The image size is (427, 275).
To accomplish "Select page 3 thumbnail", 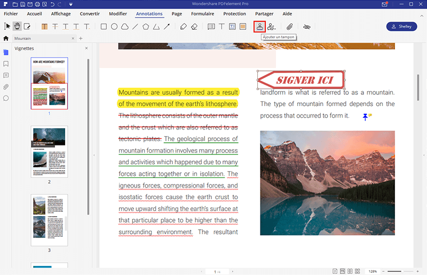I will (49, 220).
